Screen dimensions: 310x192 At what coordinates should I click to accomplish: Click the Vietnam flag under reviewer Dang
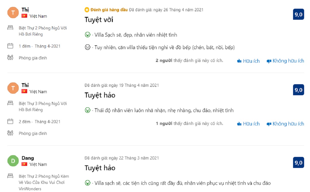click(24, 164)
